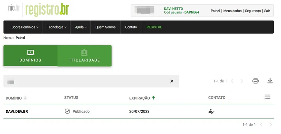
Task: Open Contato page
Action: coord(131,27)
